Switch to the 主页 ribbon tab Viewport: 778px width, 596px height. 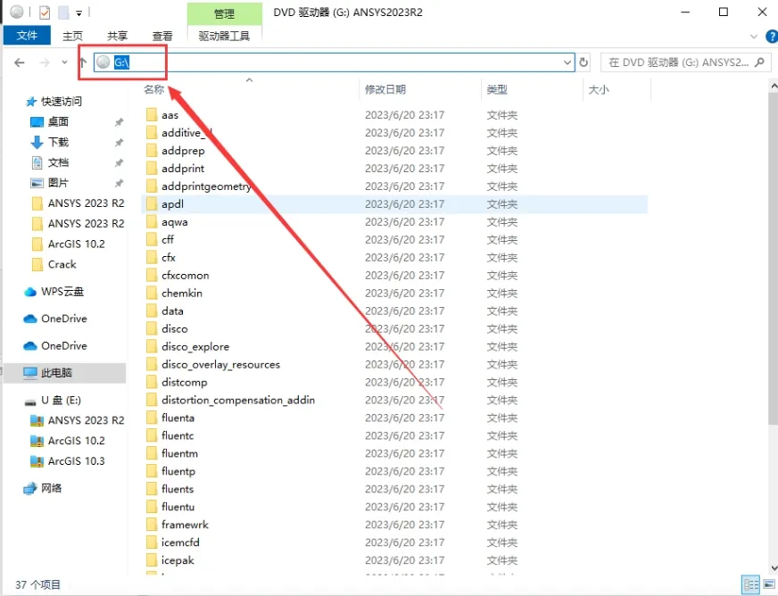pyautogui.click(x=72, y=36)
